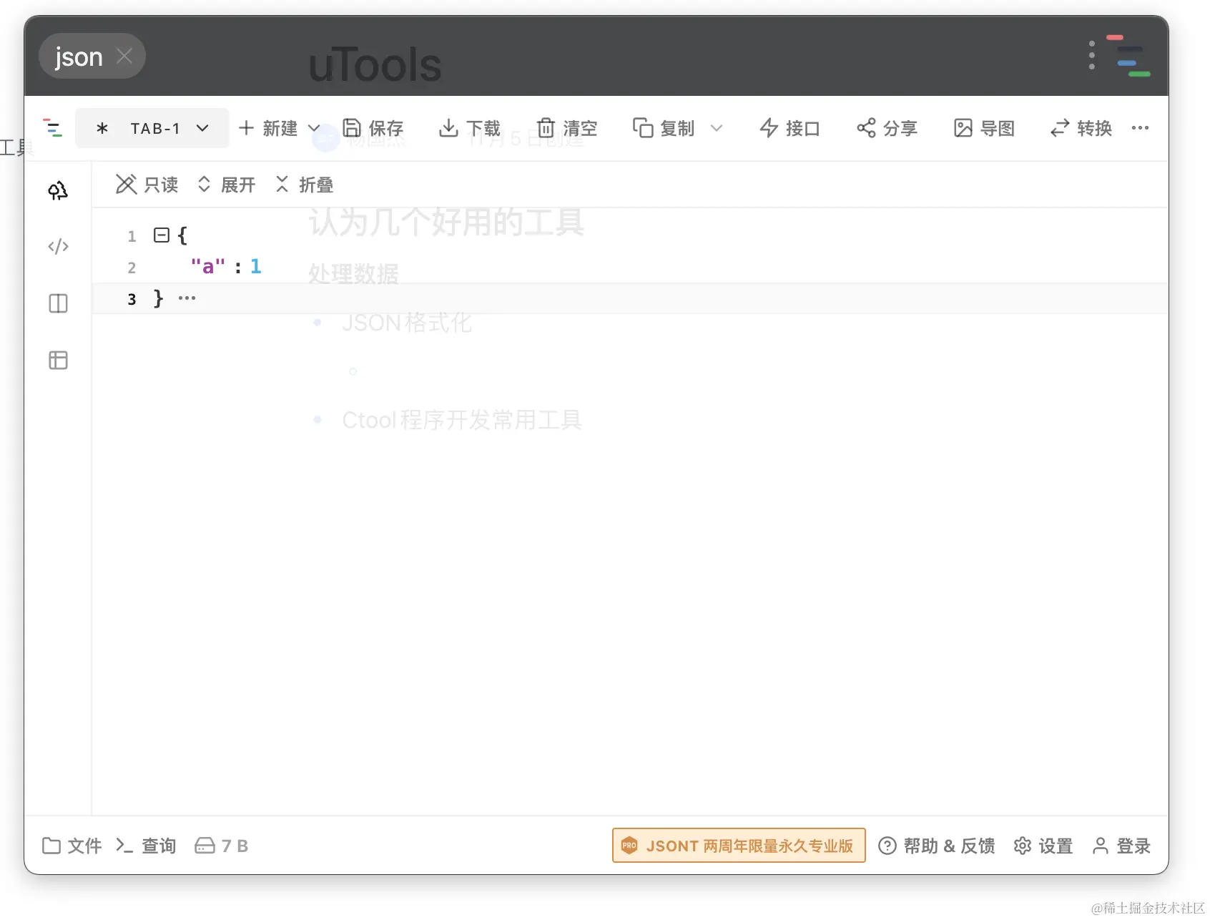Click the JSONT logo icon in the toolbar
Viewport: 1210px width, 920px height.
click(53, 128)
